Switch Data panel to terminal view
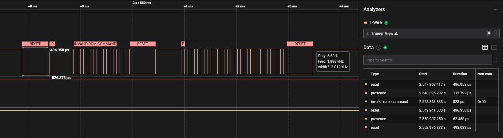Viewport: 503px width, 138px height. pyautogui.click(x=494, y=47)
